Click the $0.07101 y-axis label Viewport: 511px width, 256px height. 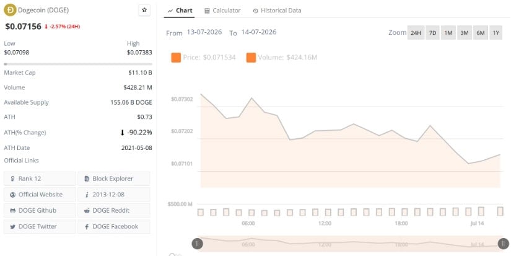tap(182, 164)
